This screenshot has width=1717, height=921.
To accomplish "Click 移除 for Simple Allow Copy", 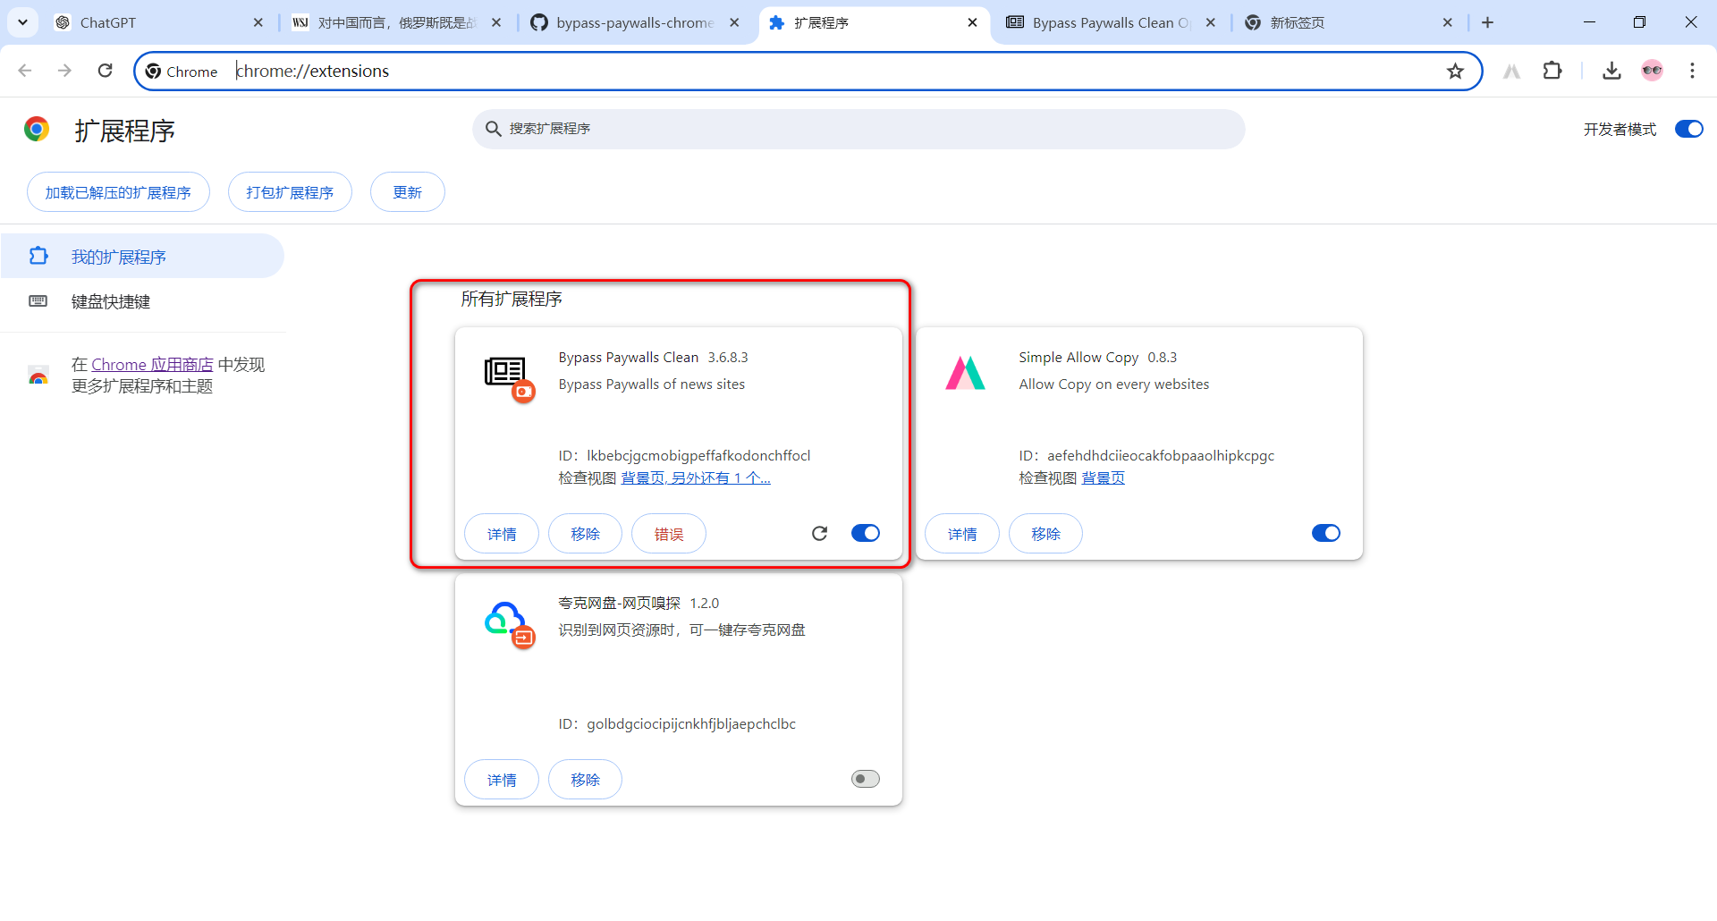I will coord(1045,534).
